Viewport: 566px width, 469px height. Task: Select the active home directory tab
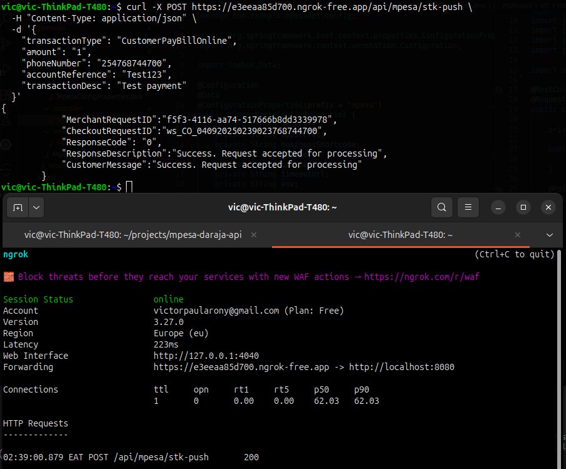tap(400, 235)
